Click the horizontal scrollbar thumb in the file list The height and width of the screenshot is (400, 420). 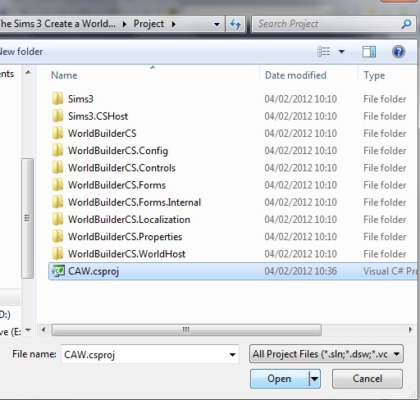[186, 330]
